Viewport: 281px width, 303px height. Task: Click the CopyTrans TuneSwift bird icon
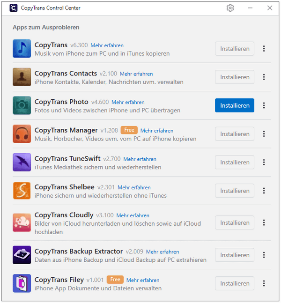pyautogui.click(x=22, y=162)
